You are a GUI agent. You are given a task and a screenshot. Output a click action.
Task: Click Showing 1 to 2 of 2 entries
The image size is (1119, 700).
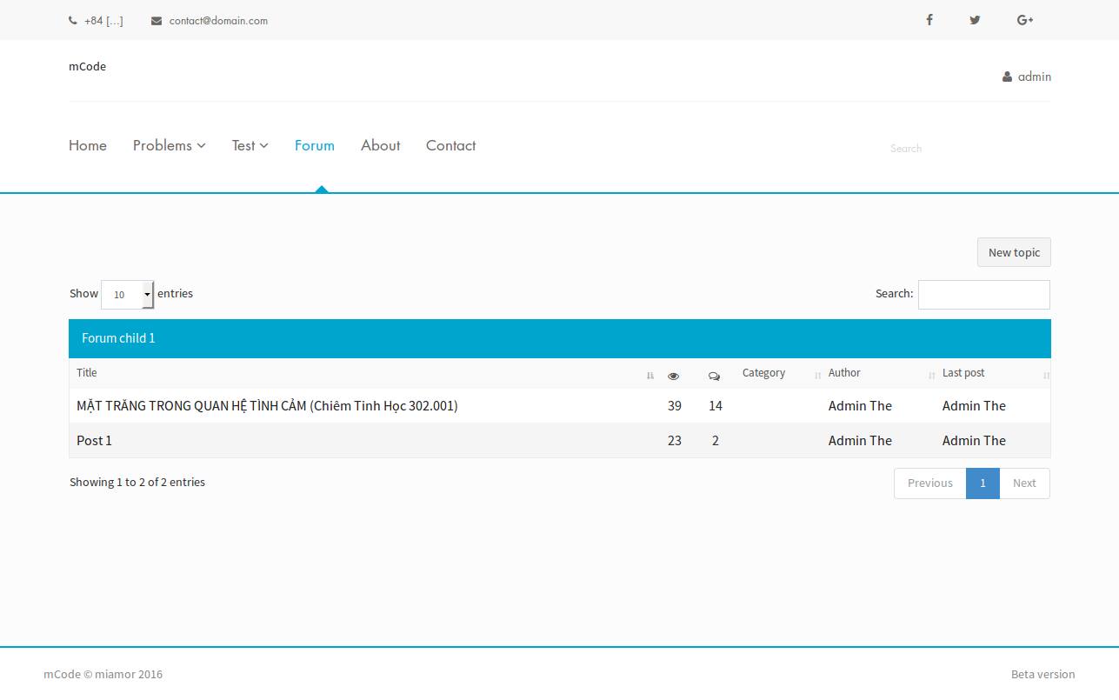tap(137, 482)
